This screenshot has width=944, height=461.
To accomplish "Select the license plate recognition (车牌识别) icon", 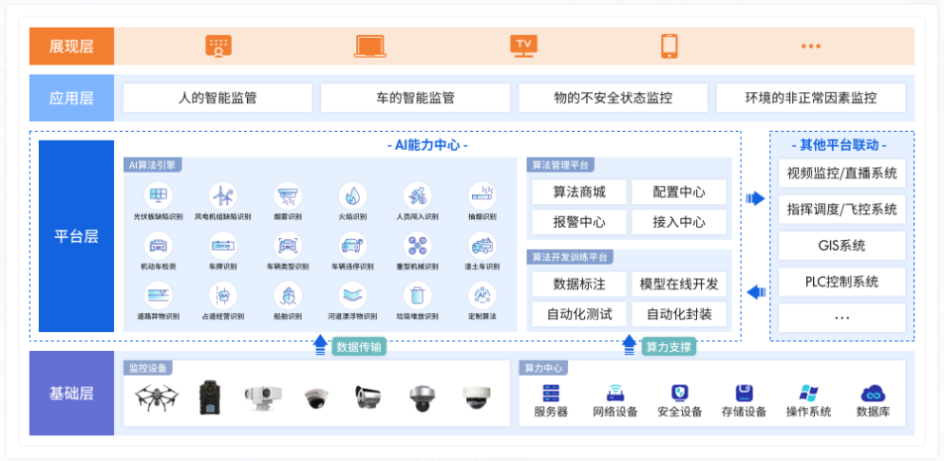I will pos(223,246).
